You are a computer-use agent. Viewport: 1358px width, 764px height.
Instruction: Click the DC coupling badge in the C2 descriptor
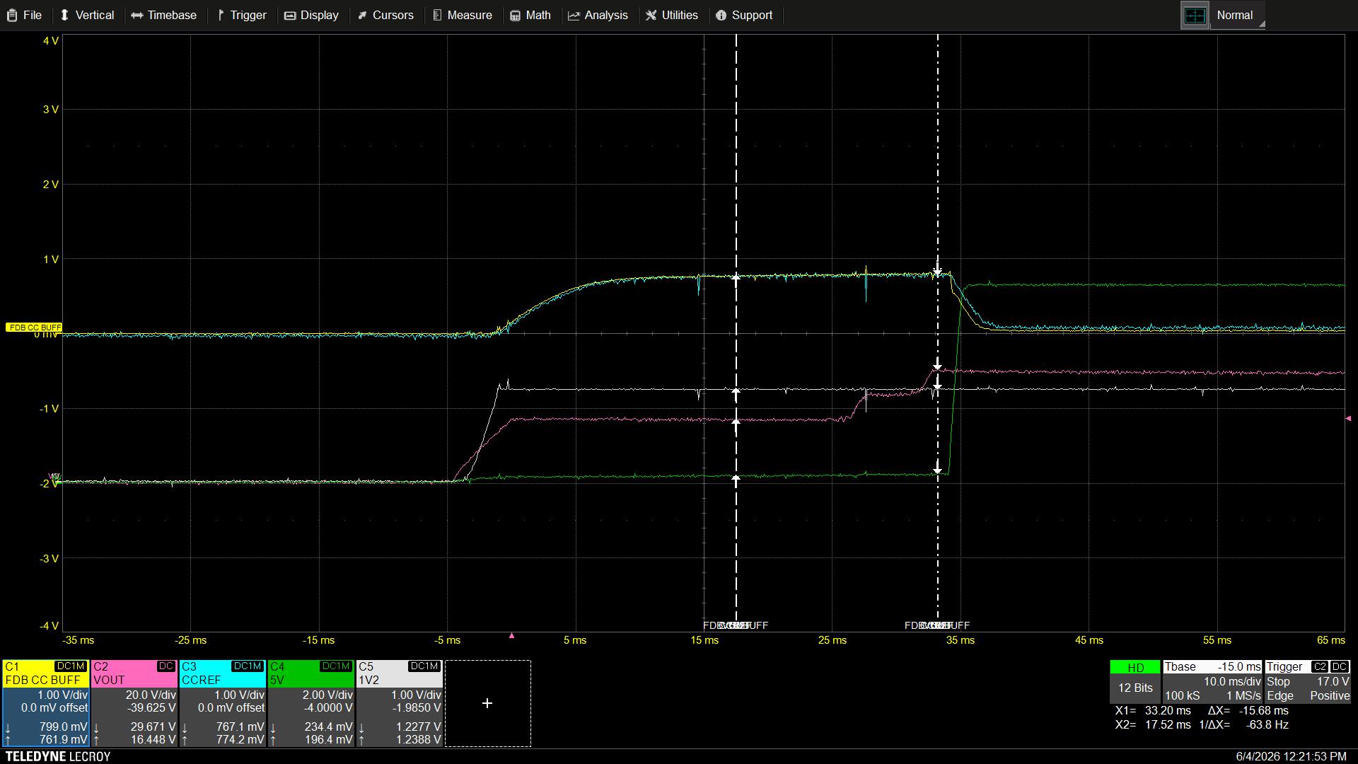click(x=166, y=666)
